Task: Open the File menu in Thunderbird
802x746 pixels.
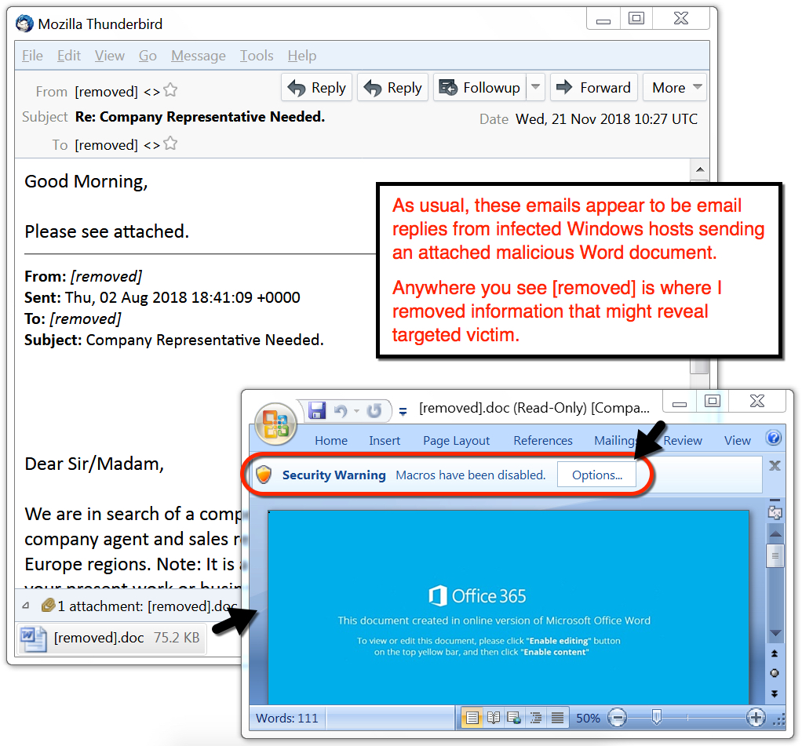Action: pyautogui.click(x=32, y=55)
